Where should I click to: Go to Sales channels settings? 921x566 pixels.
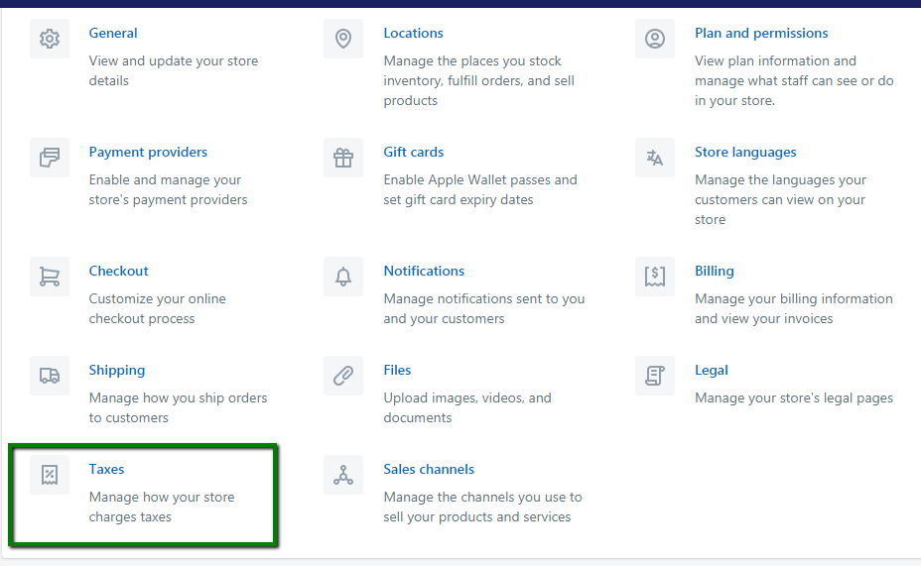pos(429,469)
